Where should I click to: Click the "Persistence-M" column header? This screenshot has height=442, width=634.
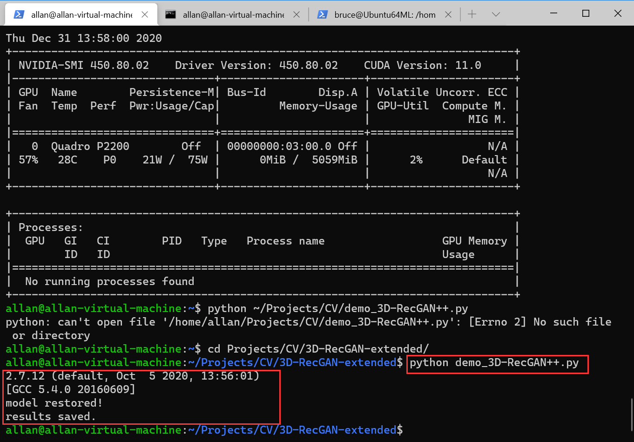(172, 92)
